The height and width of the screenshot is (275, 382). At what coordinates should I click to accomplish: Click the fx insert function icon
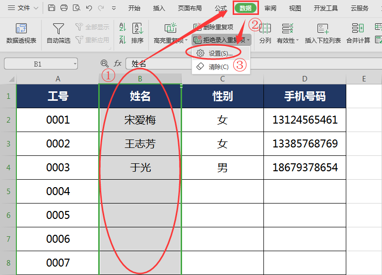pos(118,64)
